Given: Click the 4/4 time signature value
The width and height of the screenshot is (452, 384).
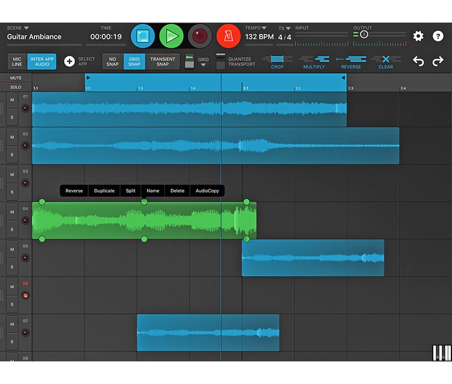Looking at the screenshot, I should pyautogui.click(x=285, y=37).
